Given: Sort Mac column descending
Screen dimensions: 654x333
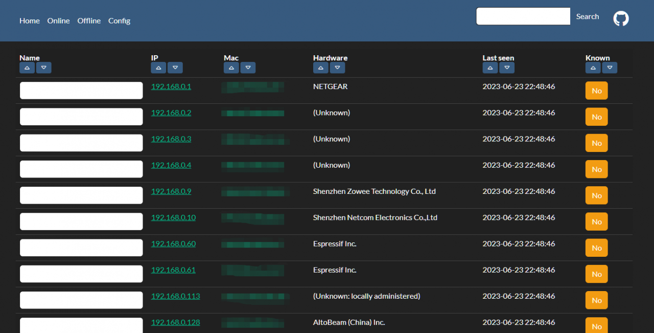Looking at the screenshot, I should click(248, 68).
